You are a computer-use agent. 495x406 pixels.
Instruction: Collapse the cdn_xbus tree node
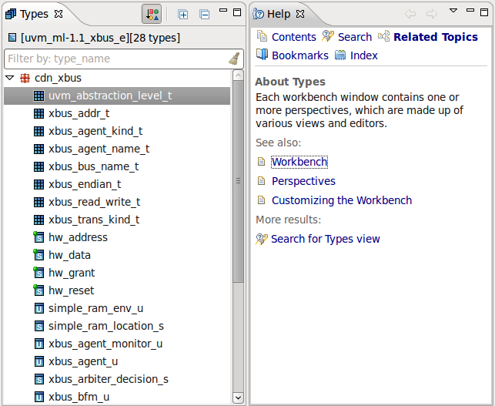pos(10,78)
